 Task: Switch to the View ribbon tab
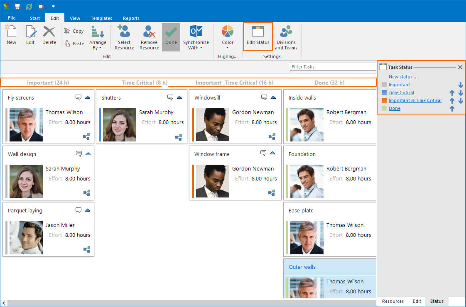[x=75, y=18]
